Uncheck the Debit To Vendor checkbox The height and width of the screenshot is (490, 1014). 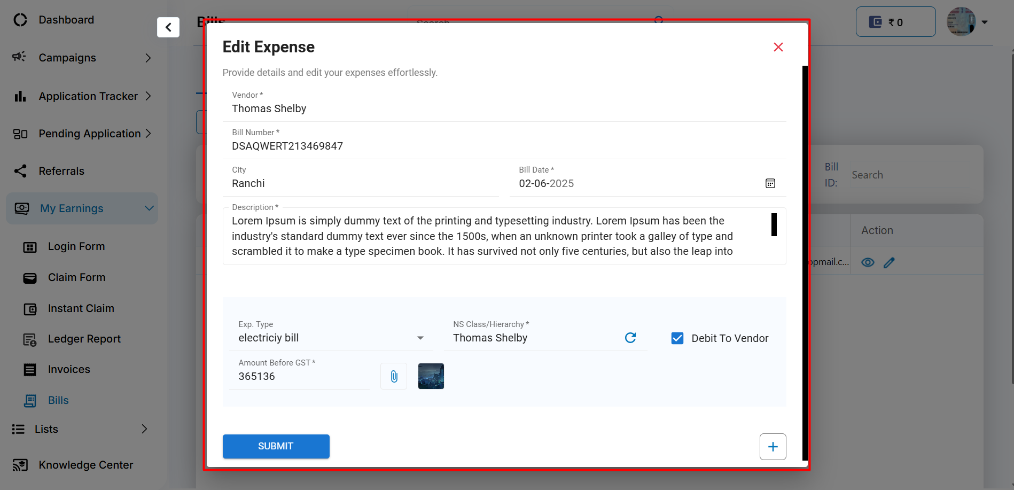(677, 338)
